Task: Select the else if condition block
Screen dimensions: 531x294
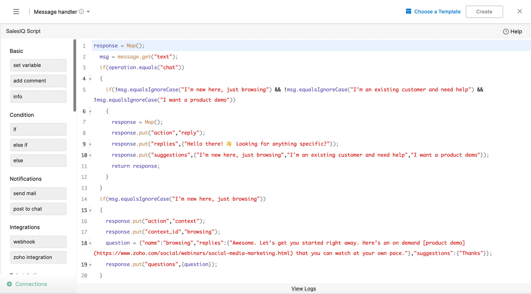Action: point(38,145)
